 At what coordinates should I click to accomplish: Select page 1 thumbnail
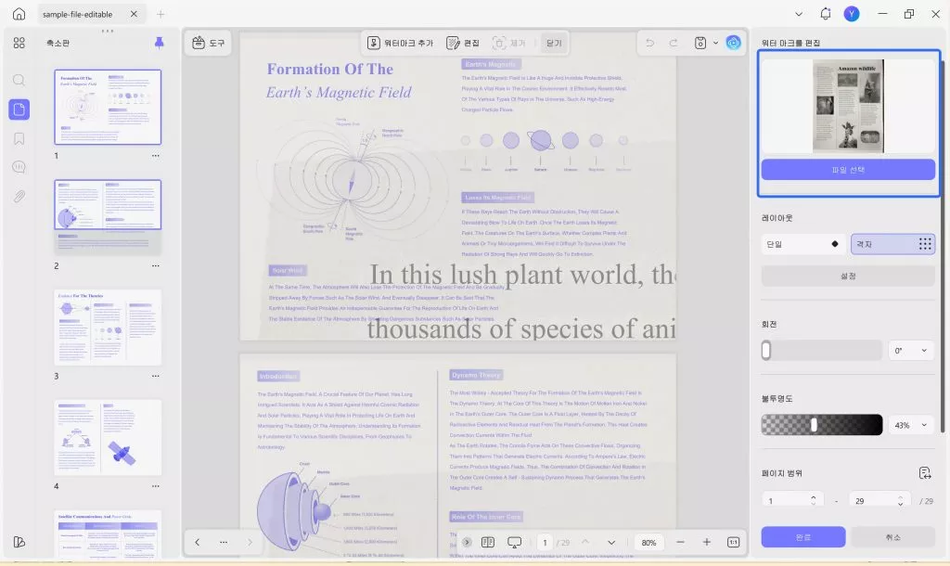108,107
